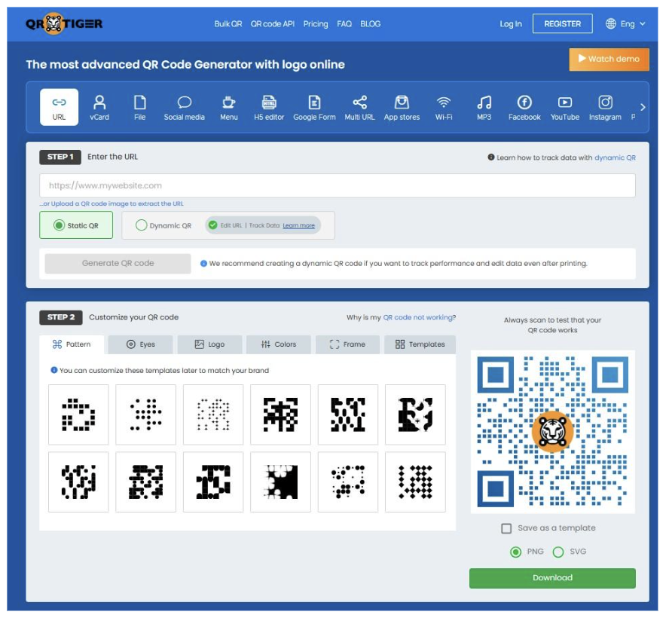Viewport: 666px width, 621px height.
Task: Click Learn more link beside Track Data
Action: [x=298, y=225]
